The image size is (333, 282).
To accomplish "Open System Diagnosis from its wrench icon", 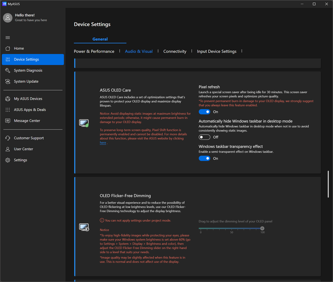I will coord(8,70).
